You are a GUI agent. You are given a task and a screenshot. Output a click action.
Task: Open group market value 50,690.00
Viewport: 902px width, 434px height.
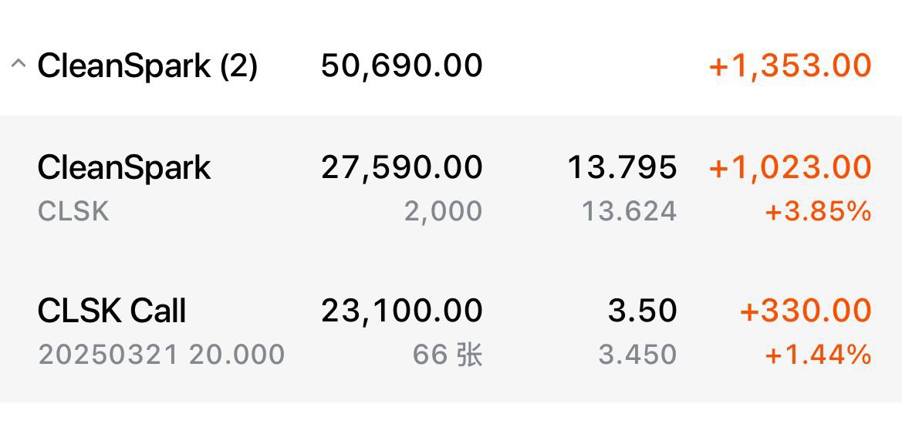point(401,66)
